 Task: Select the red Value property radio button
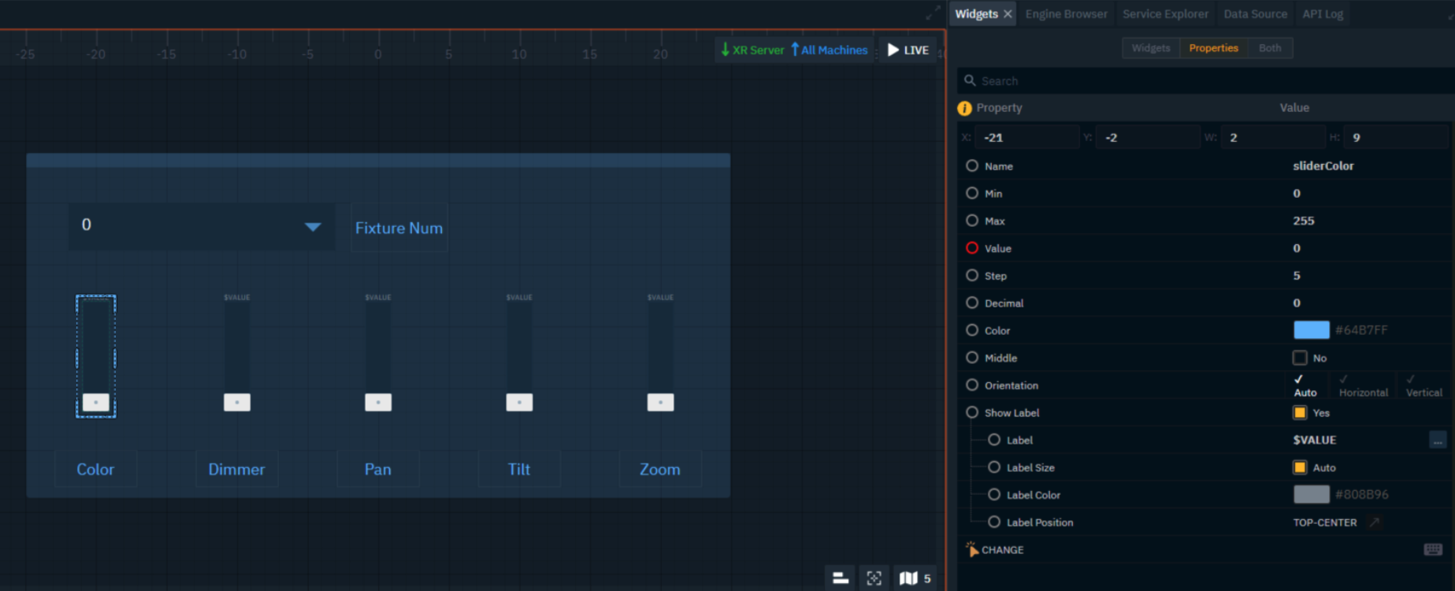pyautogui.click(x=972, y=248)
